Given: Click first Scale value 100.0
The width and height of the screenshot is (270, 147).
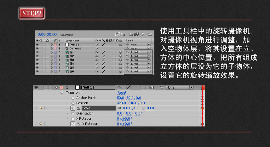Looking at the screenshot, I should click(x=127, y=108).
